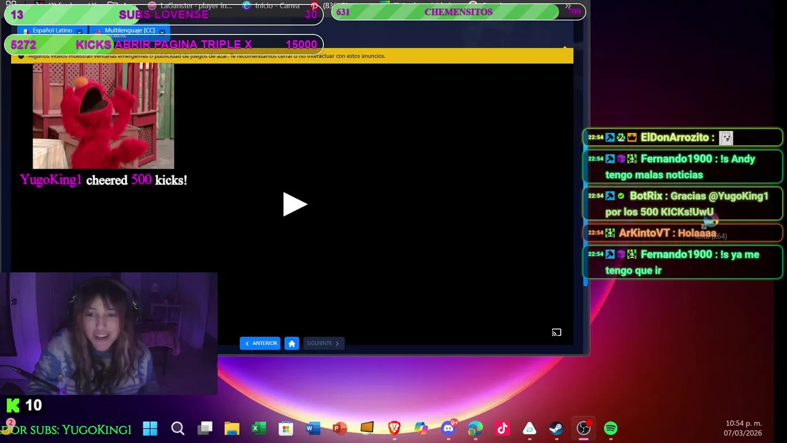Open Copilot from the taskbar

[421, 428]
